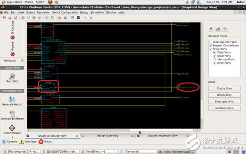Click the Export Design icon
246x154 pixels.
pos(12,128)
